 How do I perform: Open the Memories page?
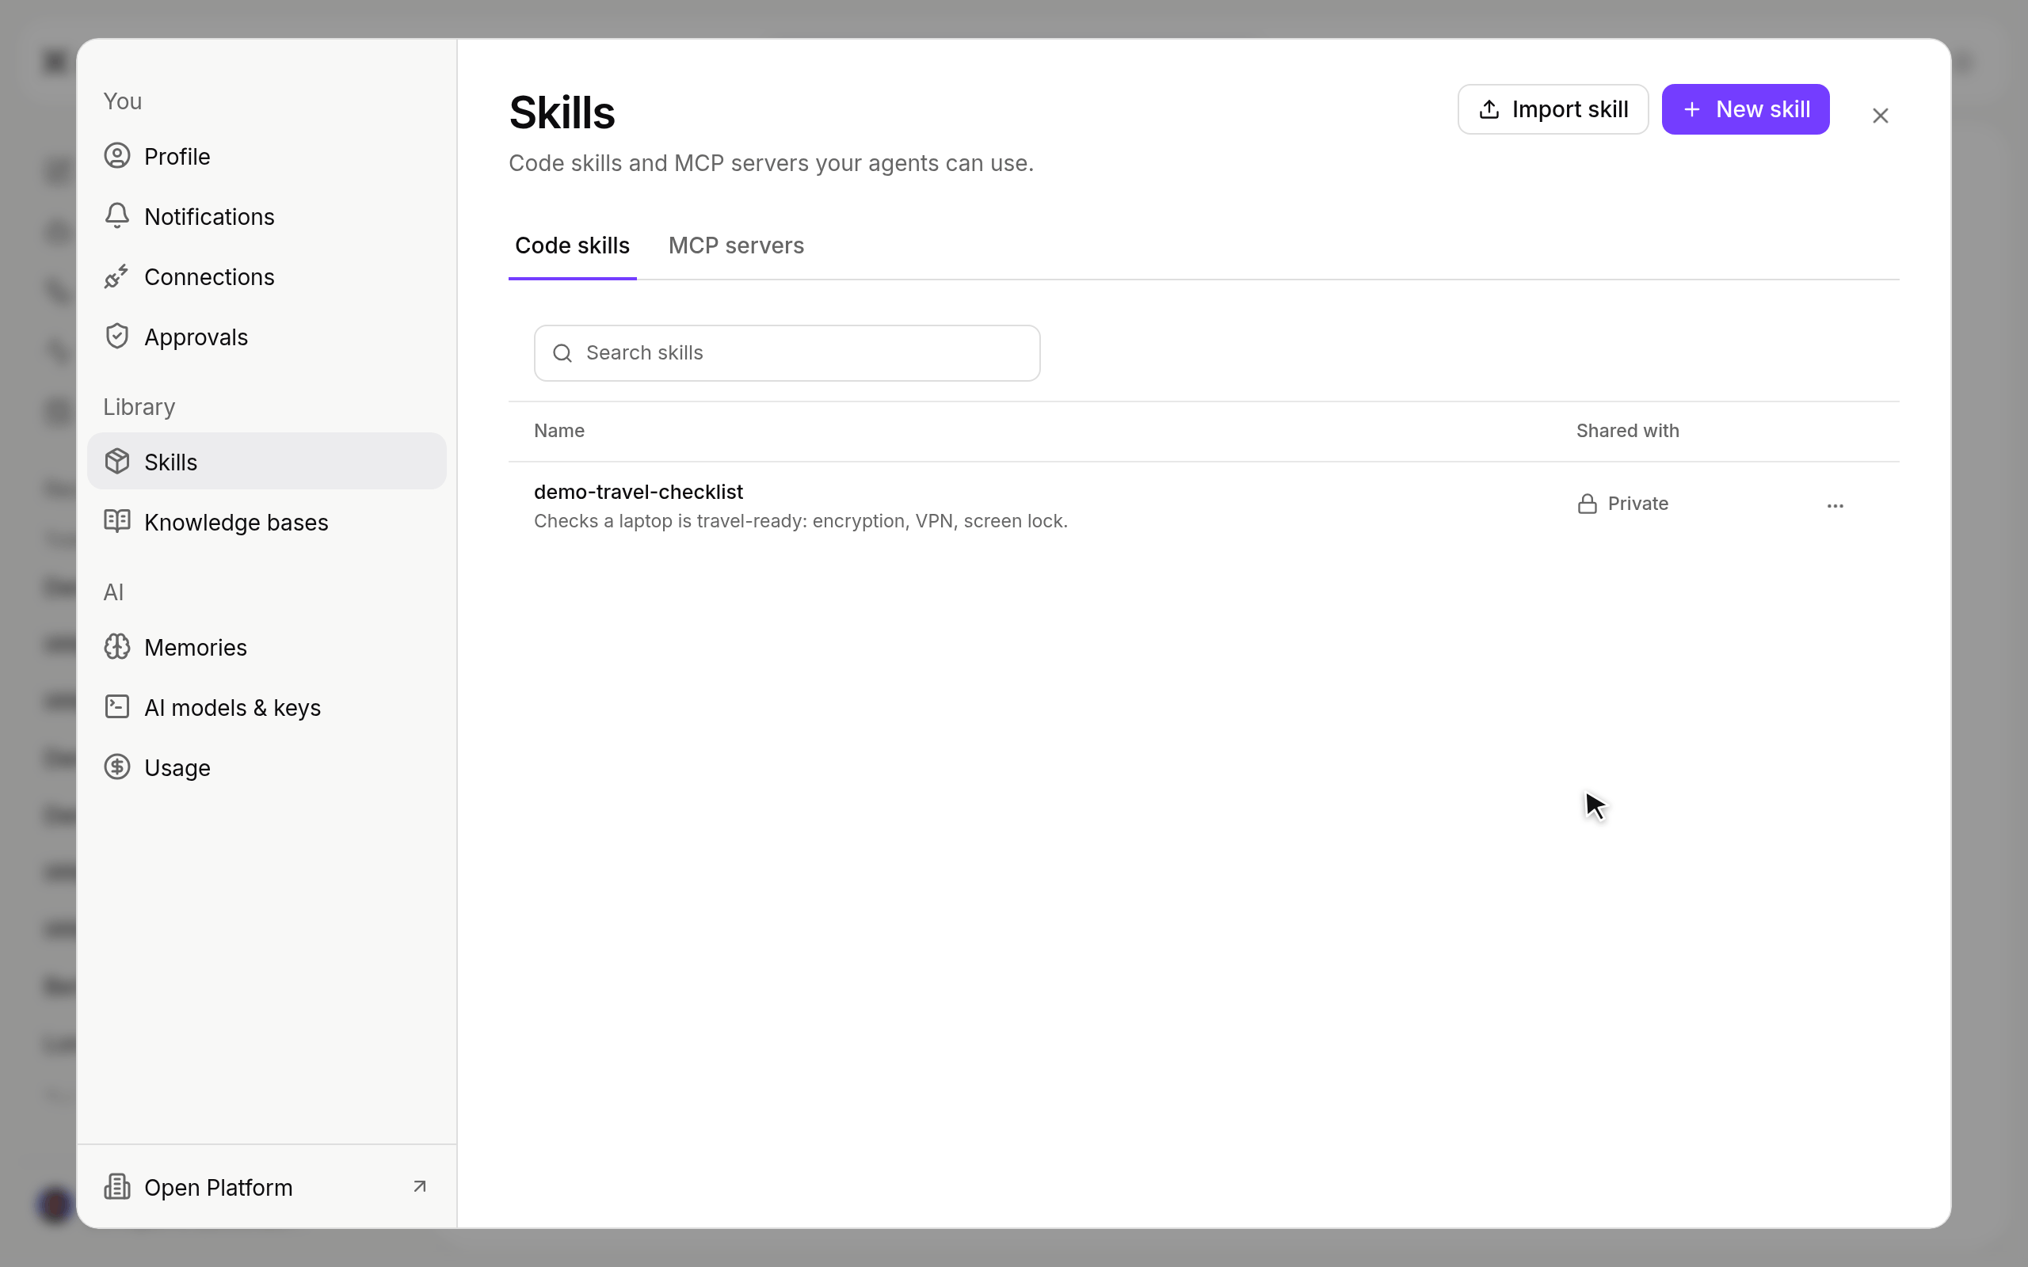tap(266, 647)
